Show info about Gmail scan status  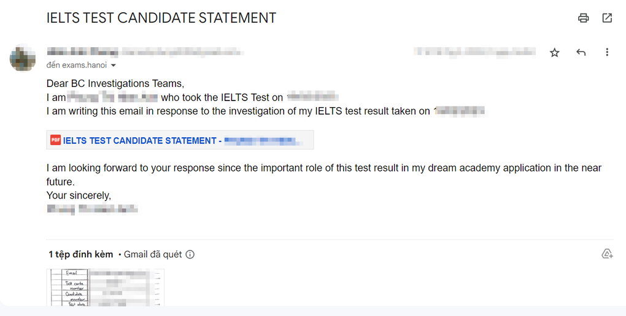190,254
